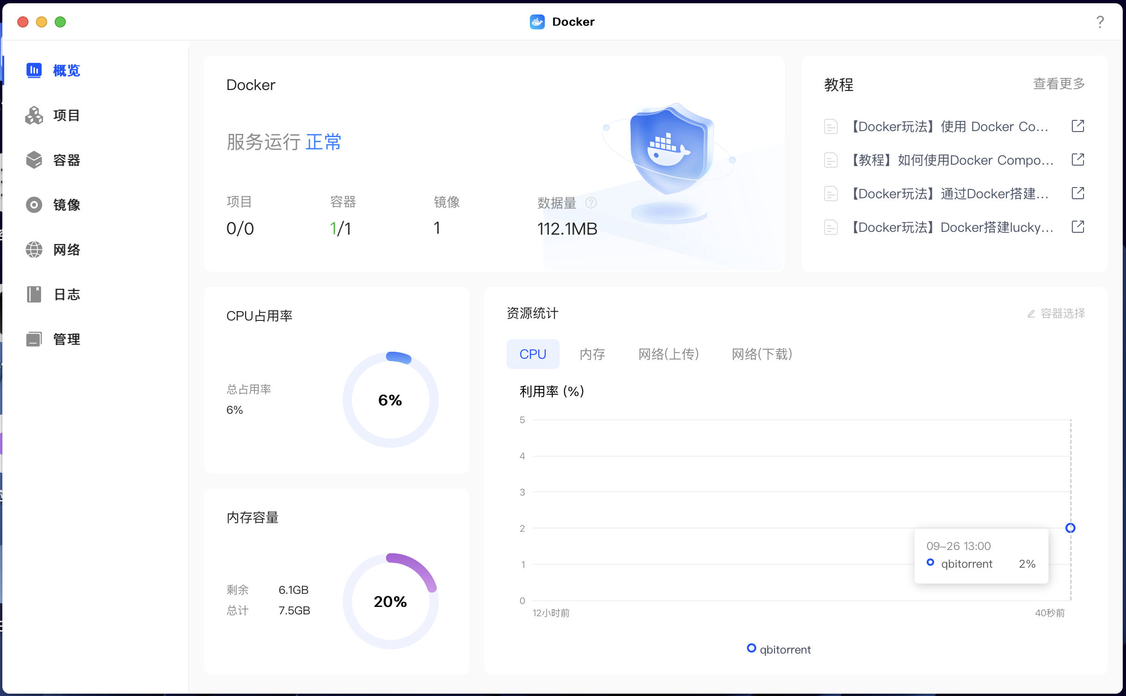Select the CPU resource tab

click(x=533, y=354)
